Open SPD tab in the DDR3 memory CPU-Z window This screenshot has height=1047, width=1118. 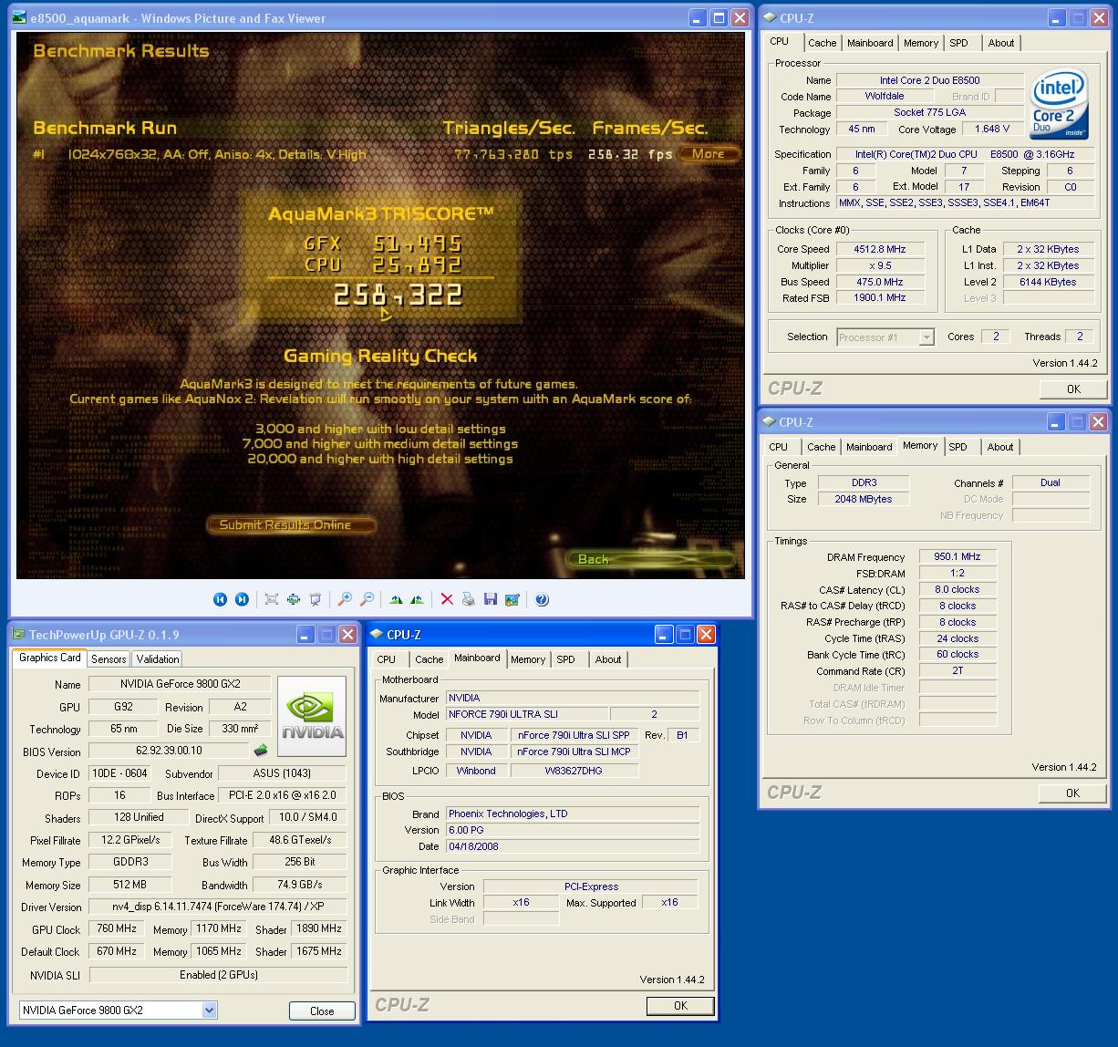pyautogui.click(x=958, y=447)
